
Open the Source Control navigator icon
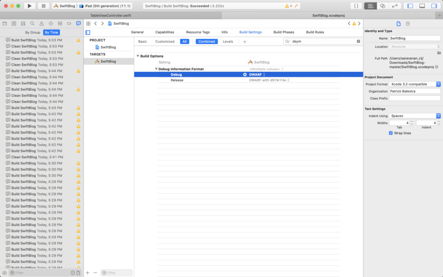point(14,23)
